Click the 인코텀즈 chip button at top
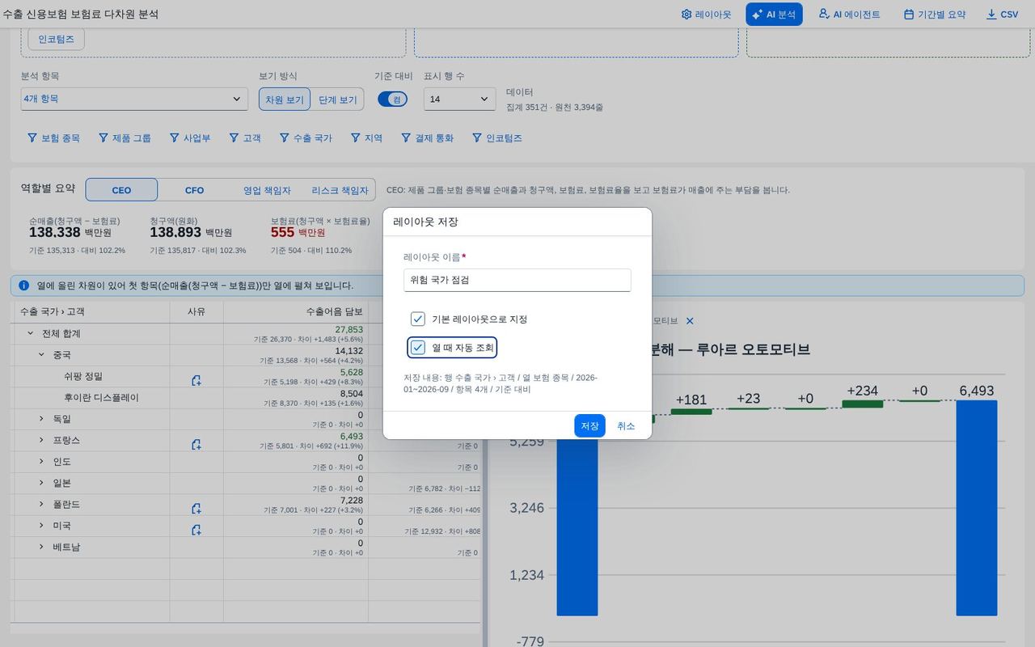This screenshot has width=1035, height=647. (56, 39)
